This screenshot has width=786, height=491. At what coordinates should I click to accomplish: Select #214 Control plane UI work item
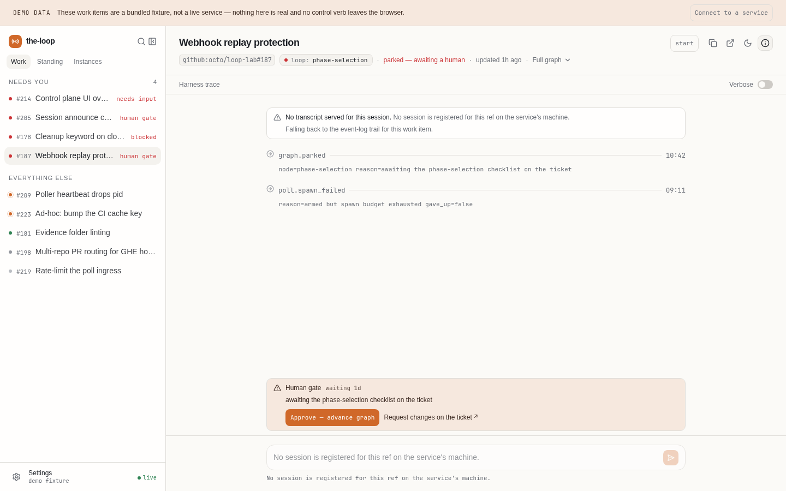(x=82, y=99)
